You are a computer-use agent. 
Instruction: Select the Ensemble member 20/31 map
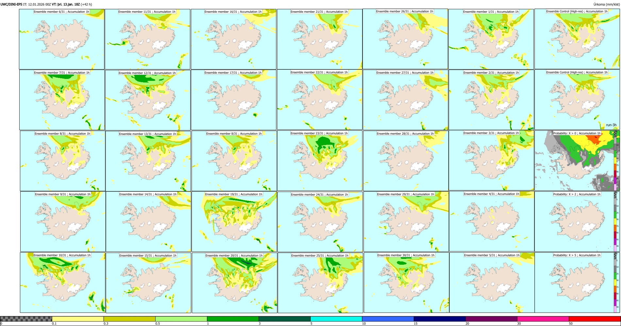234,283
